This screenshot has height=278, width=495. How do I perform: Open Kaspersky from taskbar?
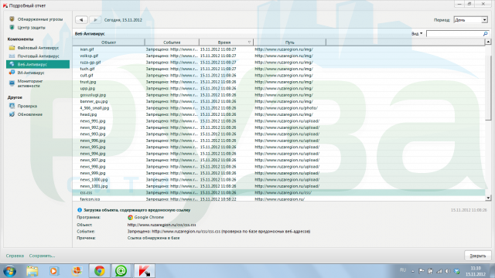coord(145,271)
